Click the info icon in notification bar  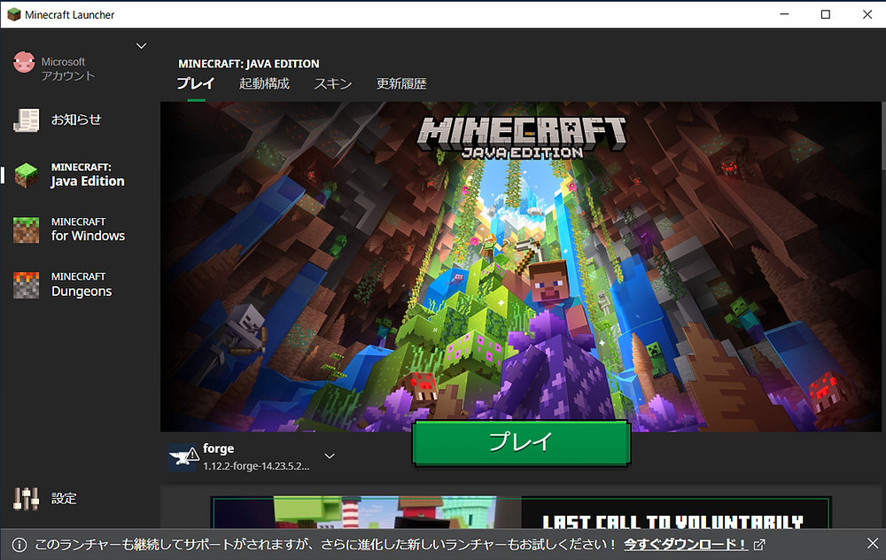(19, 545)
